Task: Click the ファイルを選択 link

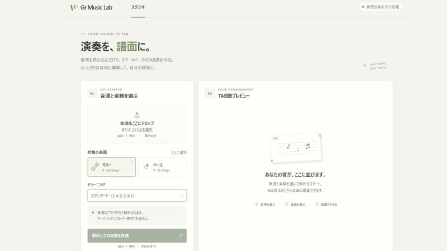Action: coord(142,129)
